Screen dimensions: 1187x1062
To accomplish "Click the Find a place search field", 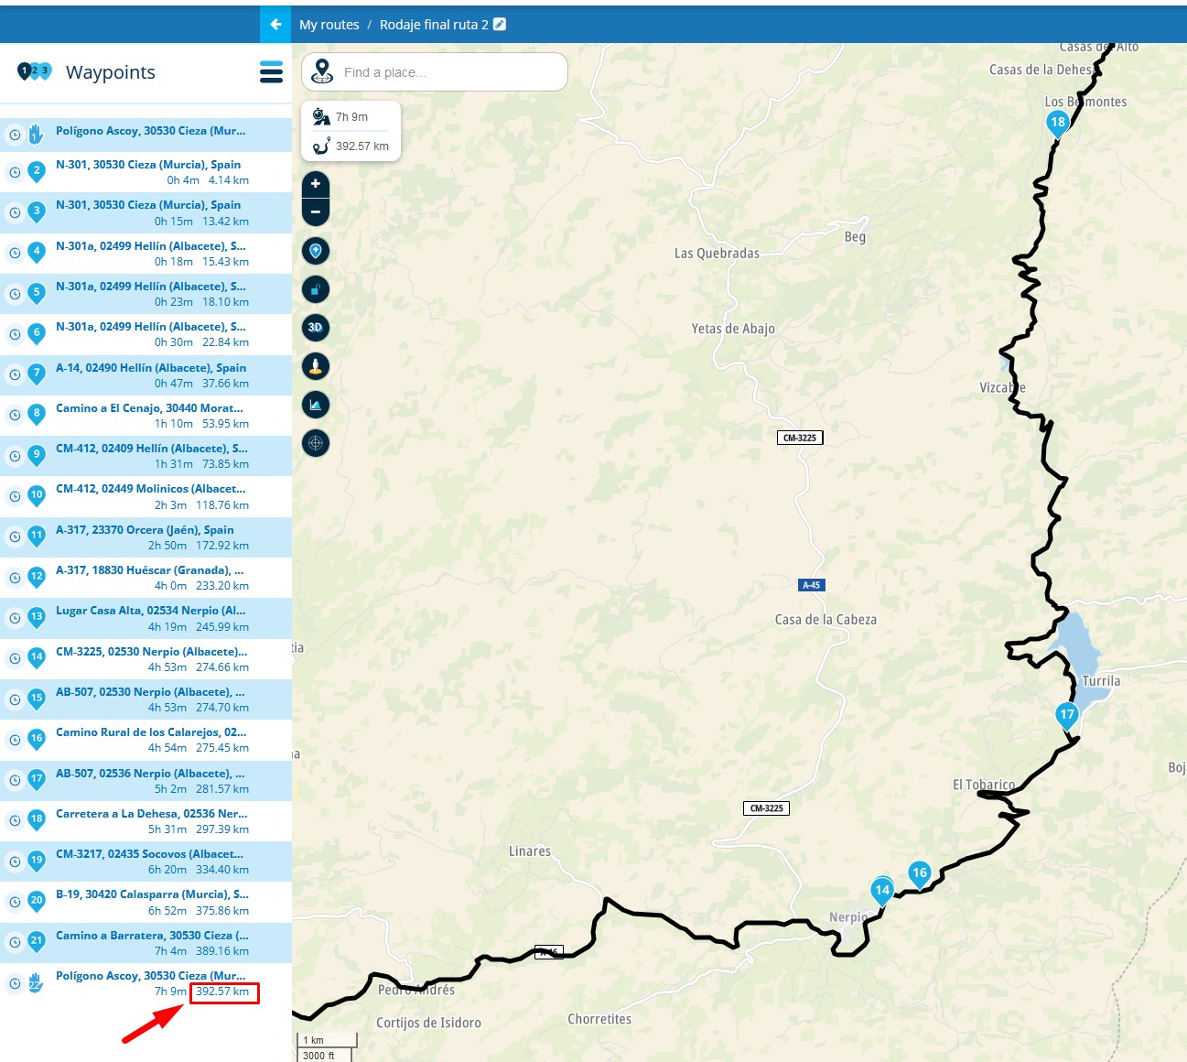I will [435, 72].
